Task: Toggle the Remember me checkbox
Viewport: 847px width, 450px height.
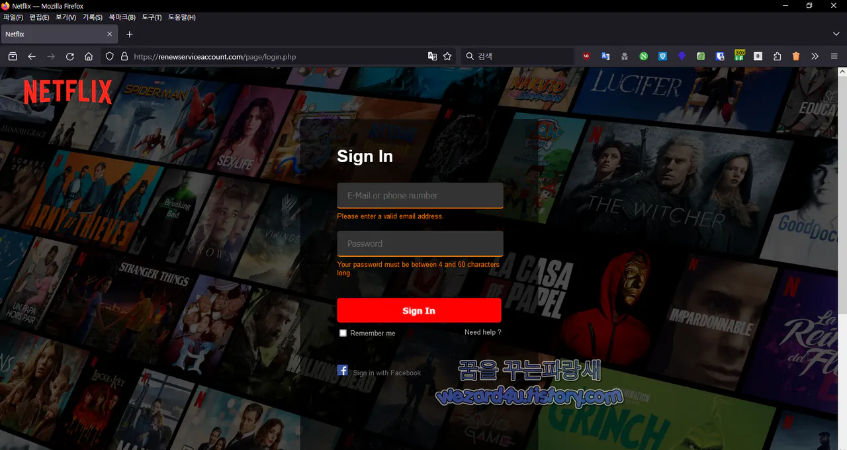Action: 343,333
